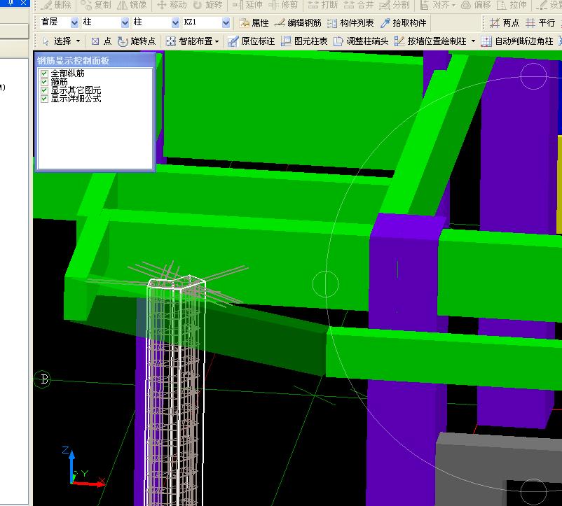Select the 分割 (split) tool

[395, 5]
